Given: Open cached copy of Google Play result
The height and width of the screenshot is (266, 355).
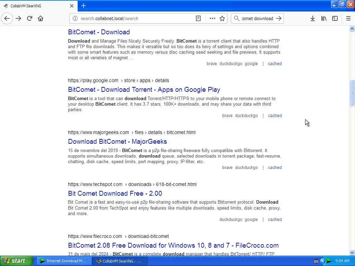Looking at the screenshot, I should [x=275, y=116].
